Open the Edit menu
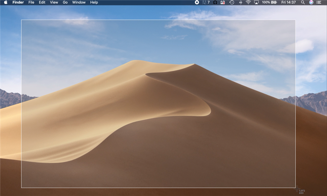This screenshot has width=327, height=196. [42, 2]
